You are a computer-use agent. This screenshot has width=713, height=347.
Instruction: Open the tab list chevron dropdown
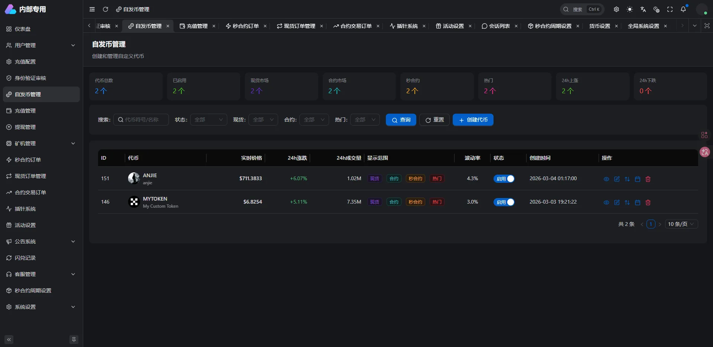pyautogui.click(x=694, y=26)
